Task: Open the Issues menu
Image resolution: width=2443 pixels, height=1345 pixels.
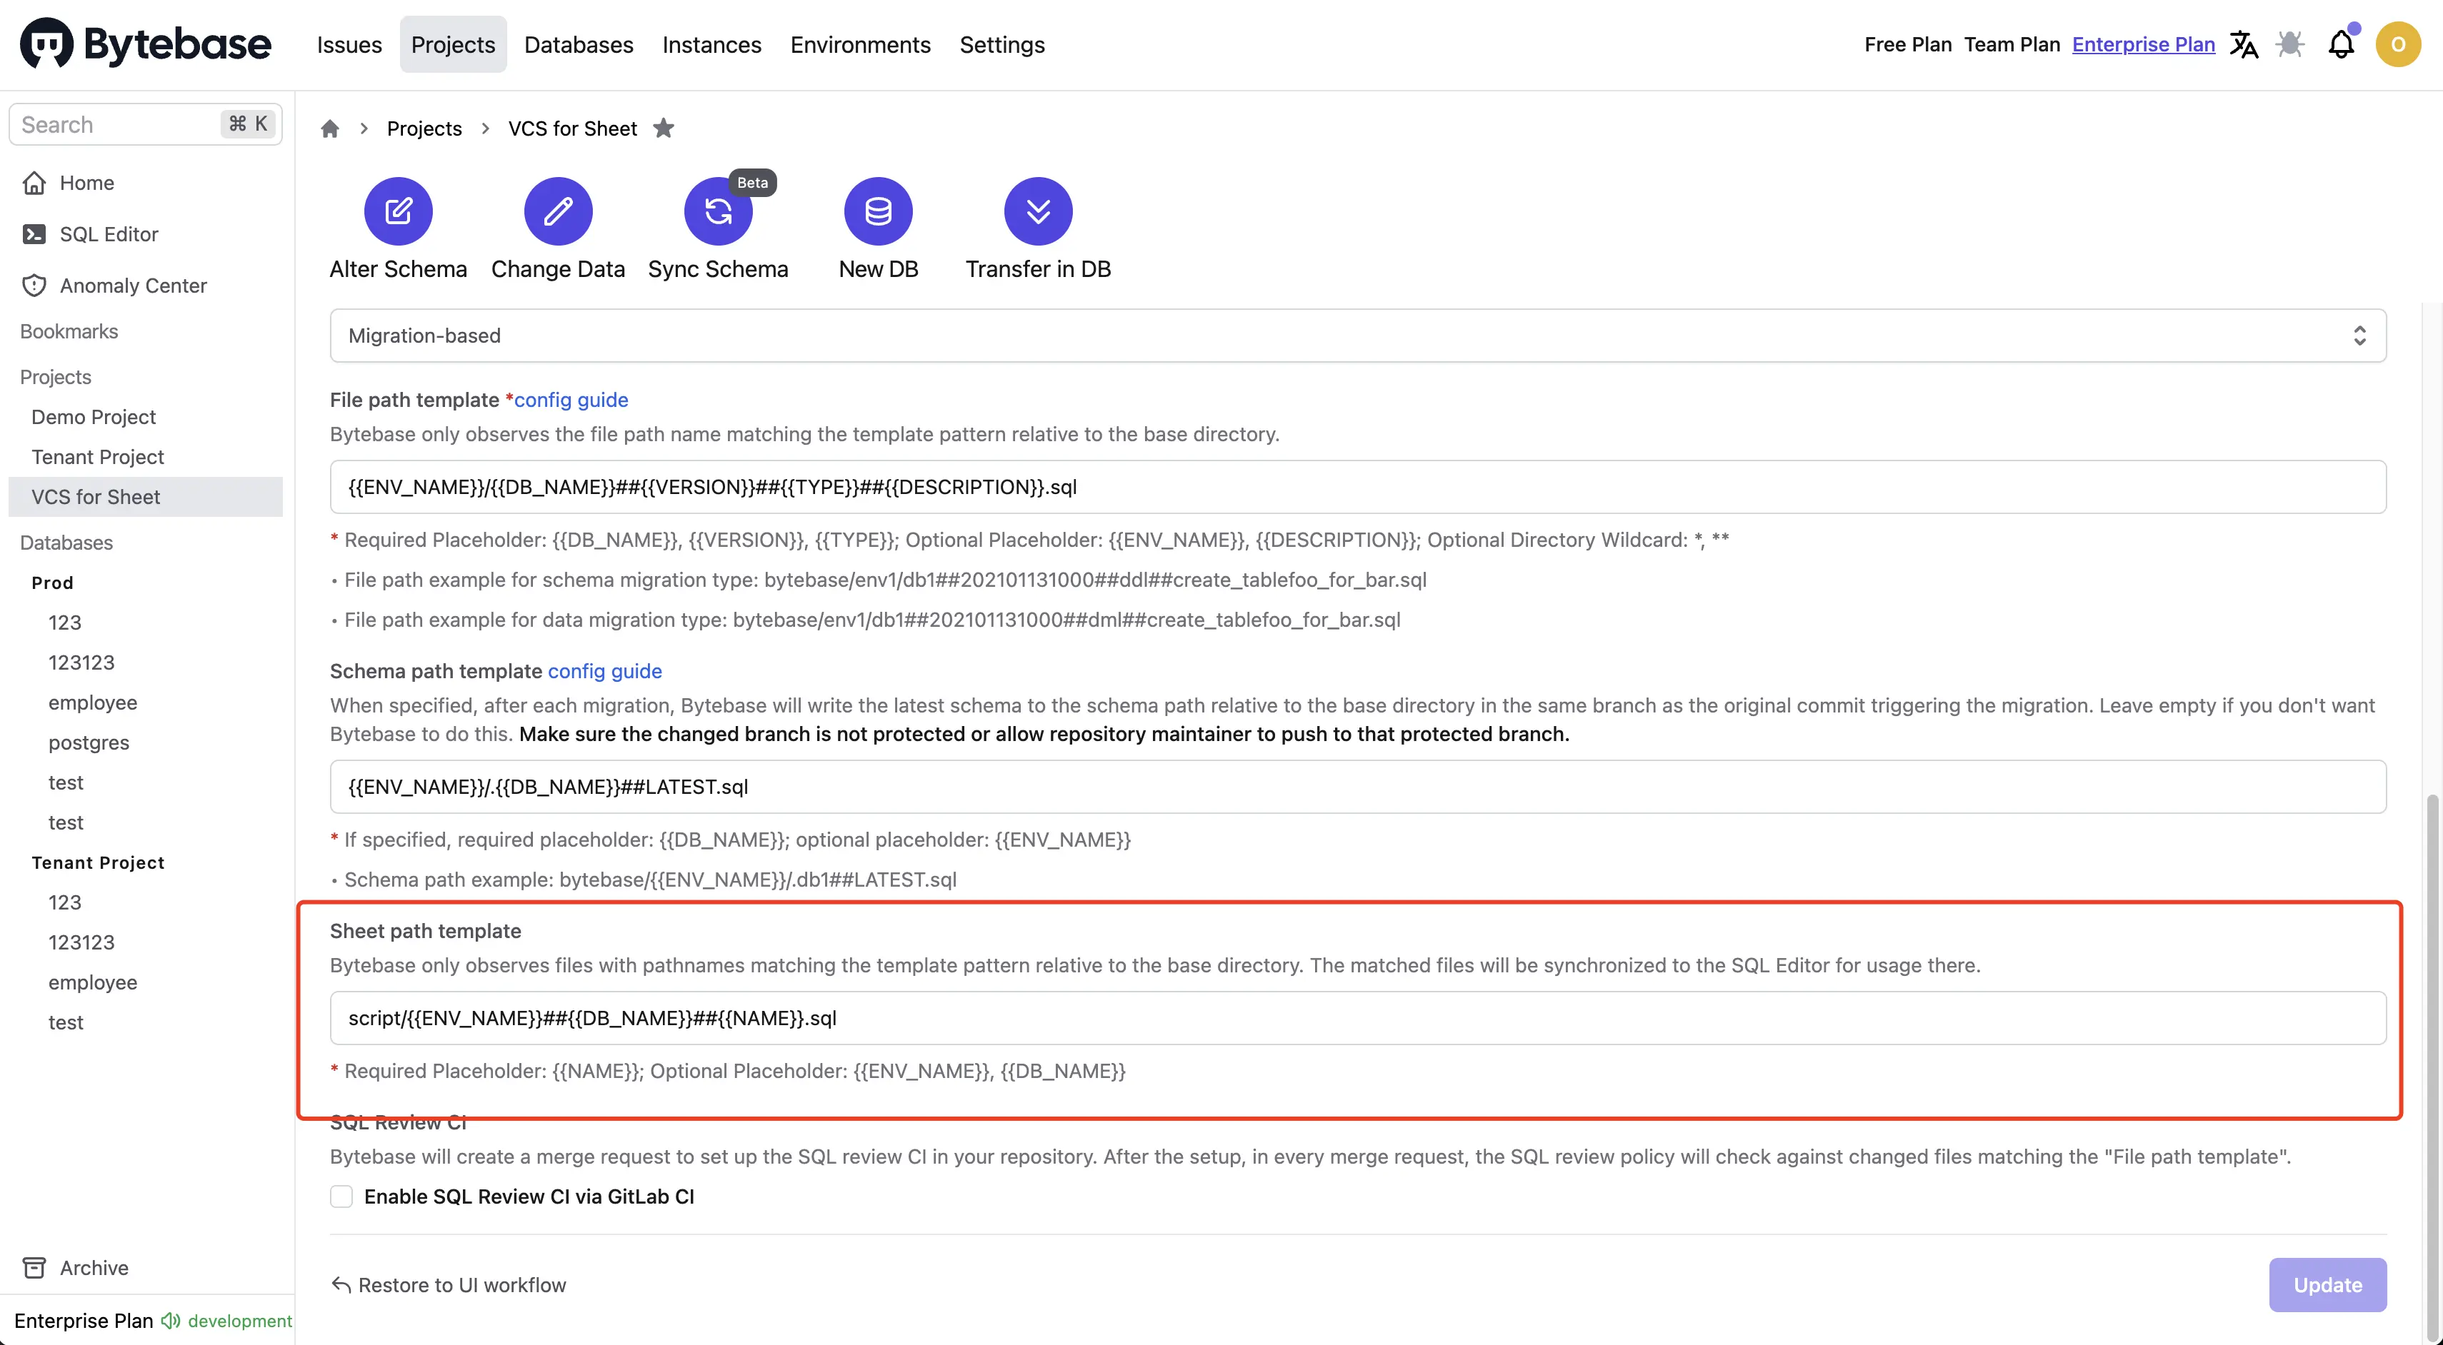Action: click(349, 44)
